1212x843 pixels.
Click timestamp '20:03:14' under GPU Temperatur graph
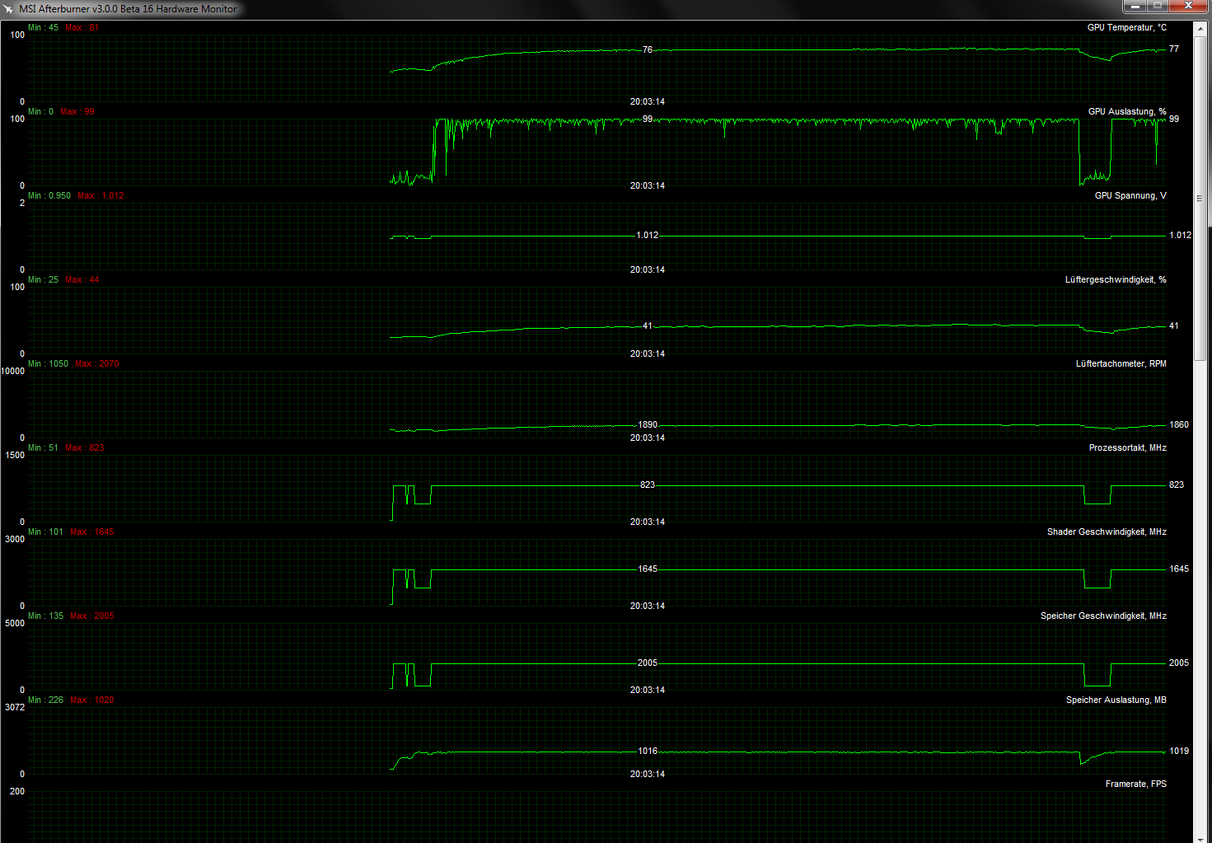coord(648,101)
